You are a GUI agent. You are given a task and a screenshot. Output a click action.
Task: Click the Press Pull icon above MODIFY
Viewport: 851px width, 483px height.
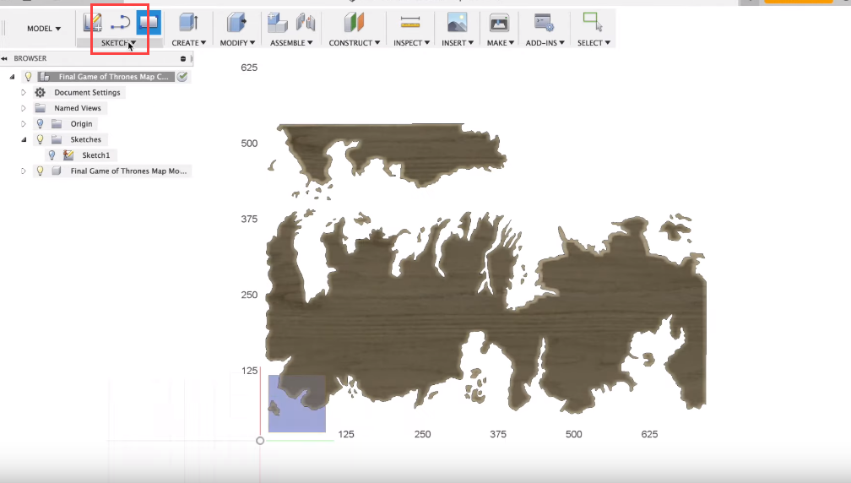(236, 22)
